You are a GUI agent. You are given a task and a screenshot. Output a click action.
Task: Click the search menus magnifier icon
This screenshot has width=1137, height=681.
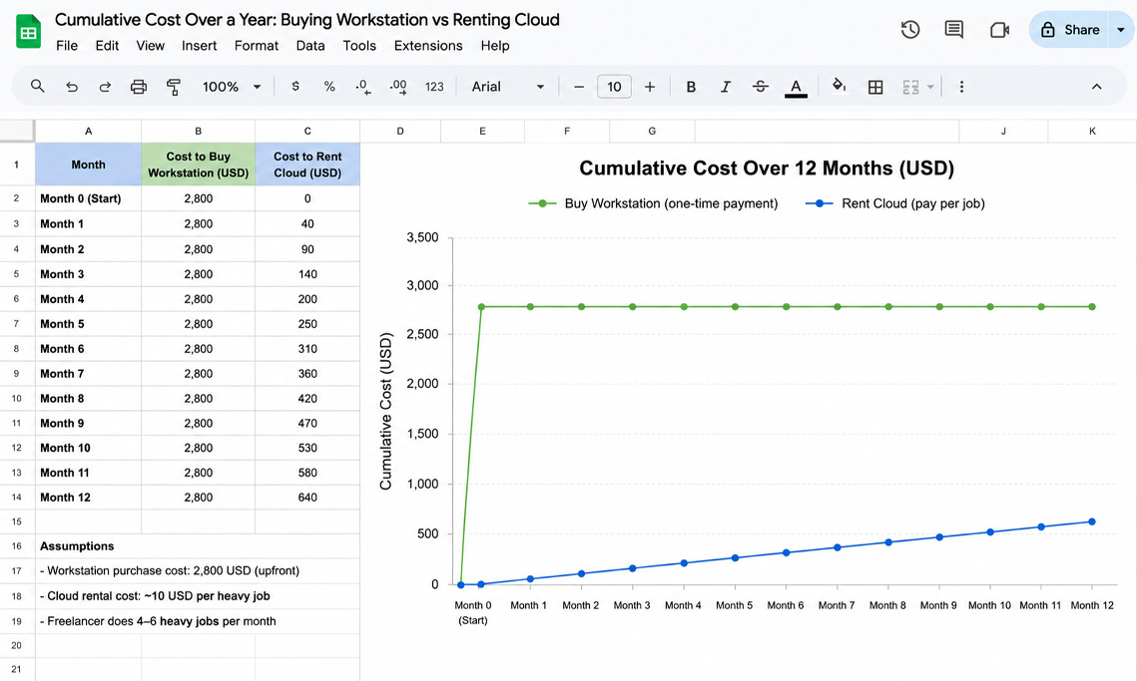pos(38,86)
